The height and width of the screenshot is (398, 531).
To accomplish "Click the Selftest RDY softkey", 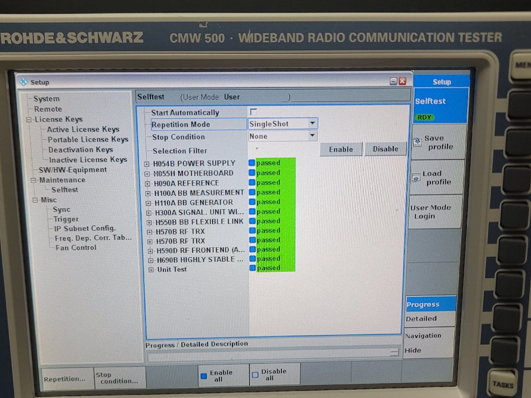I will [x=440, y=106].
